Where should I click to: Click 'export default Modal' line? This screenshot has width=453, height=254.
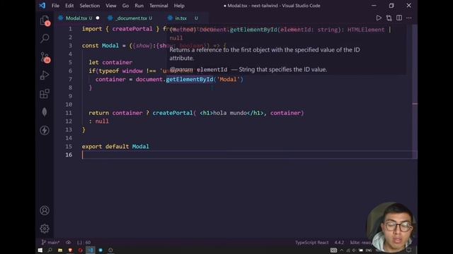point(115,146)
